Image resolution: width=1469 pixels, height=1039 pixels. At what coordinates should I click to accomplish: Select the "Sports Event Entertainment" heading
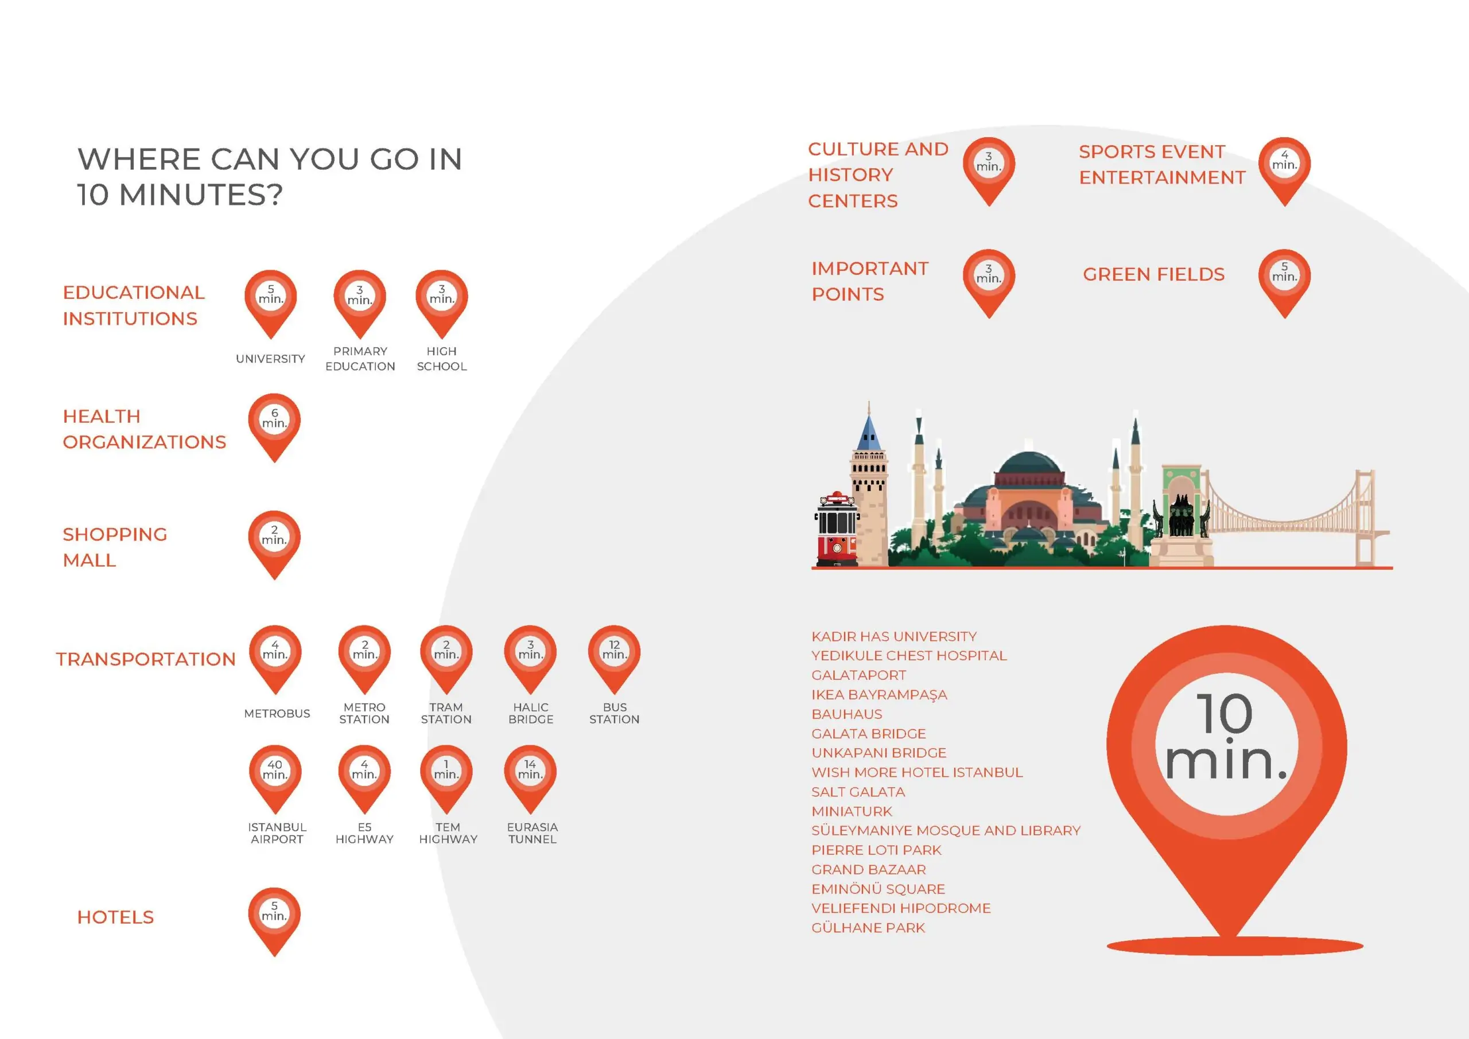(x=1163, y=165)
